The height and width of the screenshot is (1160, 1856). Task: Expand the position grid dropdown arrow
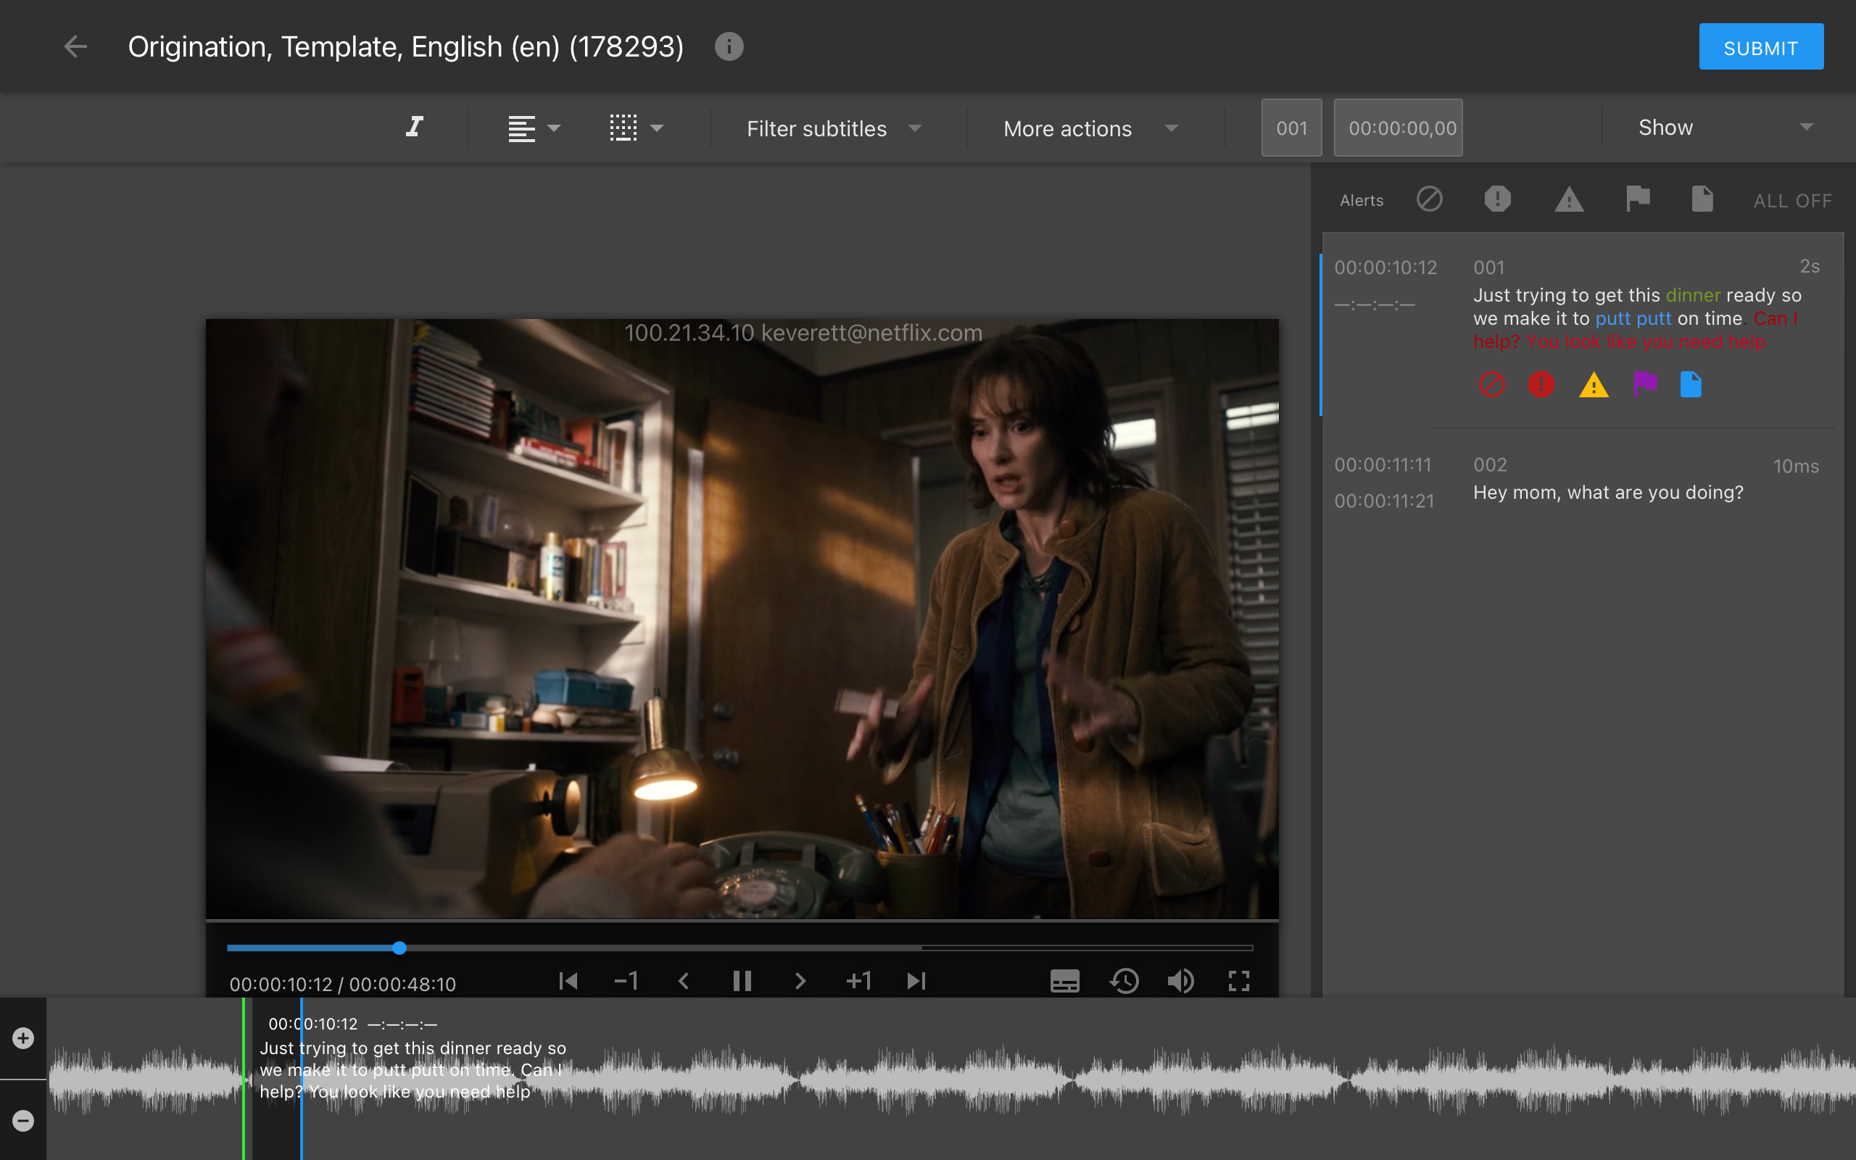pyautogui.click(x=657, y=128)
